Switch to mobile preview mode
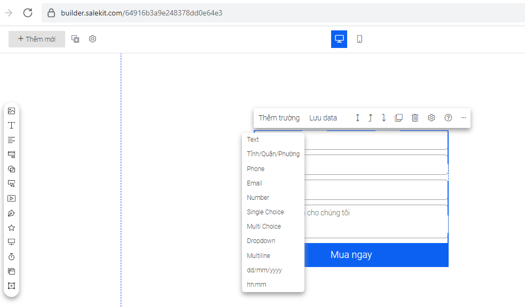This screenshot has width=525, height=307. pos(359,39)
